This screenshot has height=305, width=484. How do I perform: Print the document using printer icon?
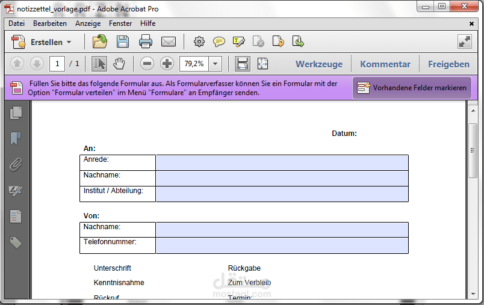point(146,42)
